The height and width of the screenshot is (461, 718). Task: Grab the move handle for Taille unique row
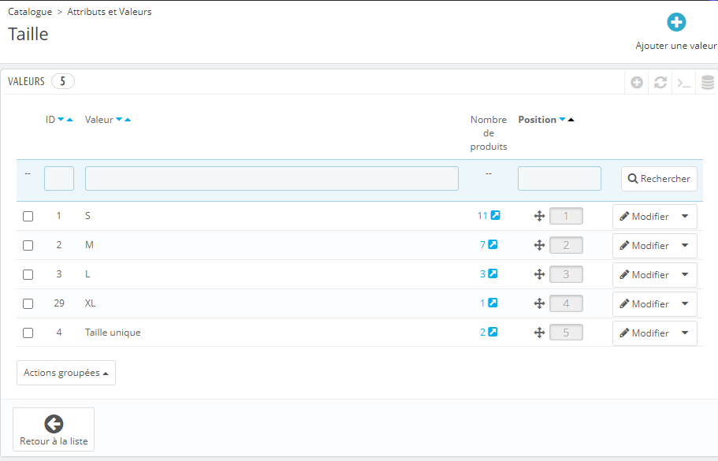point(539,333)
